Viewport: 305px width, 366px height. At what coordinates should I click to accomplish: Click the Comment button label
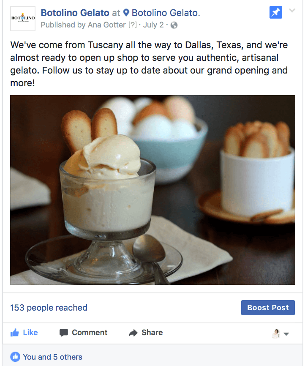(x=90, y=332)
